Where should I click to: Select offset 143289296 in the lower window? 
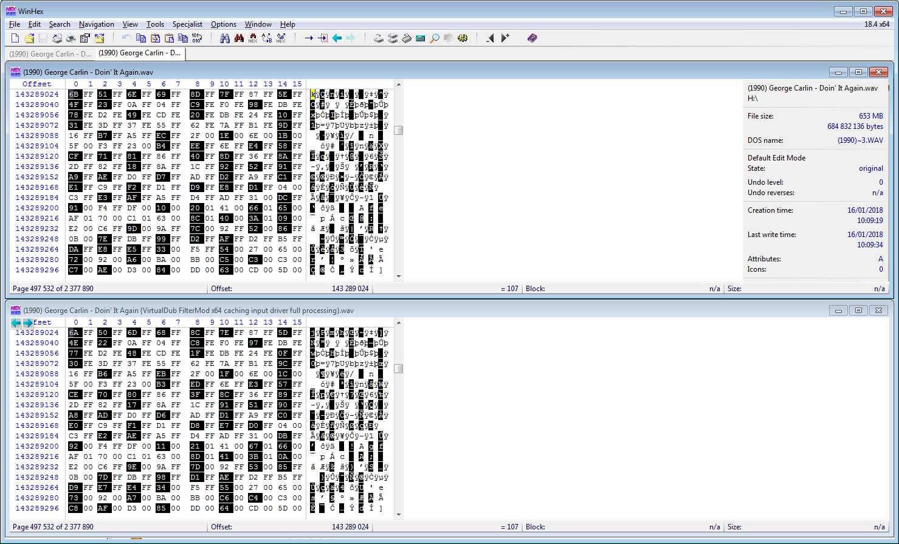[37, 508]
